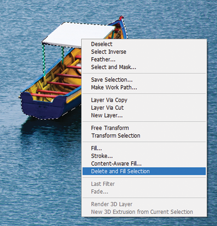
Task: Click highlighted Delete and Fill Selection
Action: point(120,171)
